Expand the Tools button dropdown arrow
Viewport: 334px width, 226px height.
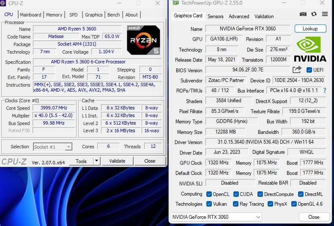[96, 161]
